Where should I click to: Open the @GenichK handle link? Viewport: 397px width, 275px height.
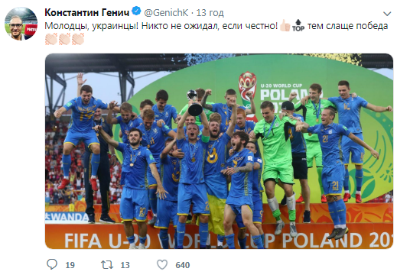click(x=166, y=12)
